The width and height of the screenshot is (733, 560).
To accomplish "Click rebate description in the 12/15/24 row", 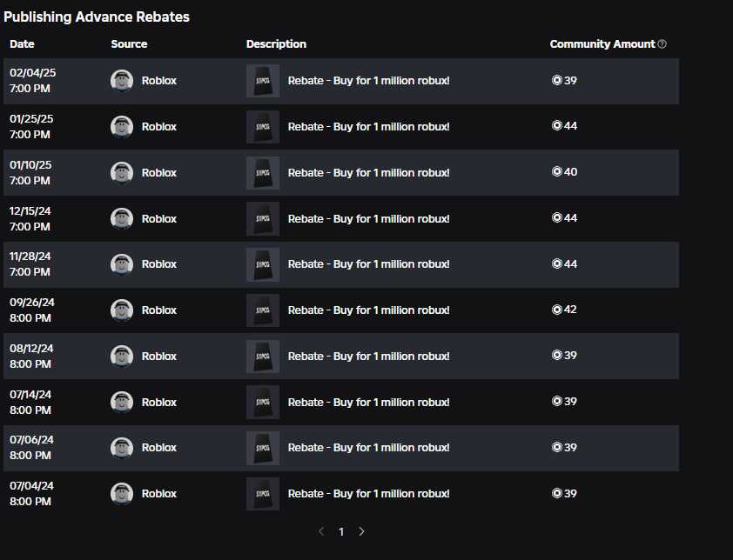I will point(369,218).
